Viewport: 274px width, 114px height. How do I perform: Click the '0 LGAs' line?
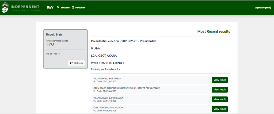96,48
